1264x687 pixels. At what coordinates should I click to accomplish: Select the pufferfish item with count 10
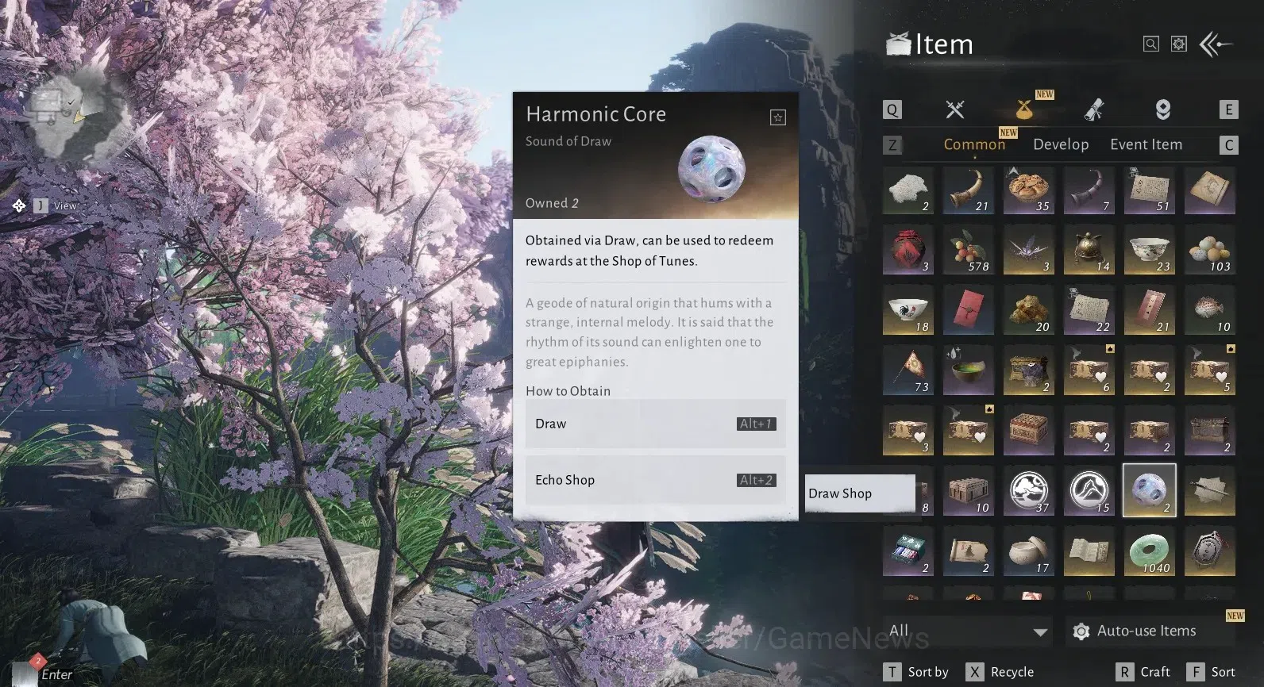(x=1210, y=310)
